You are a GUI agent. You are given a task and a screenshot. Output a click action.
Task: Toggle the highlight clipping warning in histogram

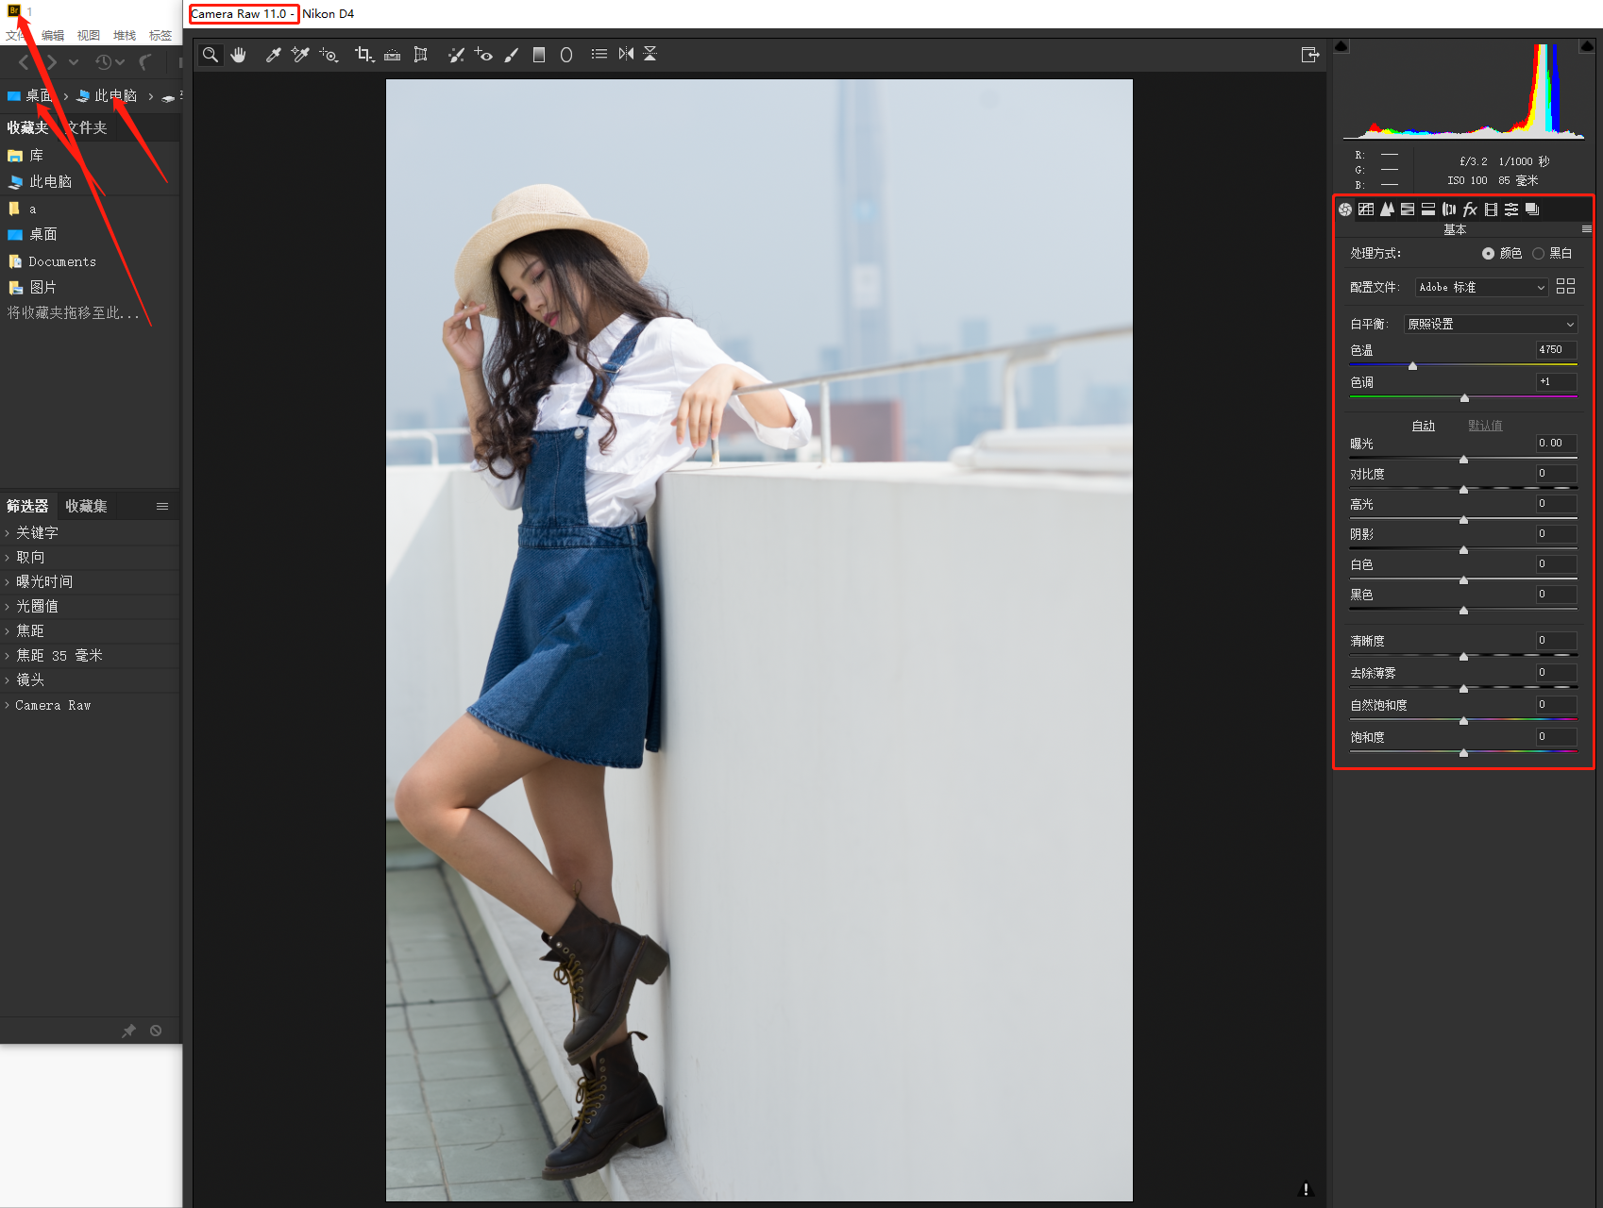click(x=1587, y=45)
